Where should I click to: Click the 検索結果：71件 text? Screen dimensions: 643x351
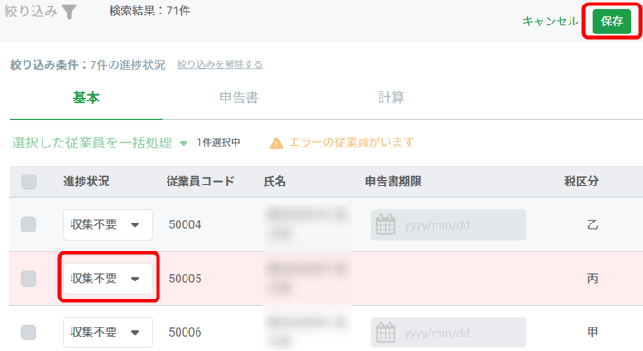pos(149,11)
